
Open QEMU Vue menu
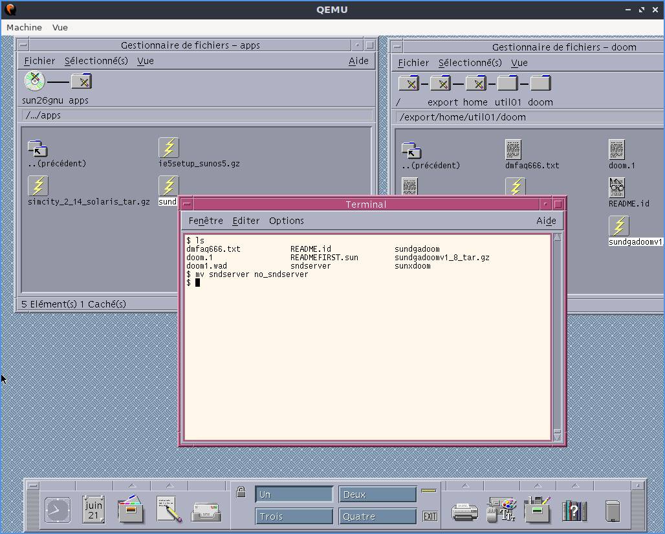point(60,27)
